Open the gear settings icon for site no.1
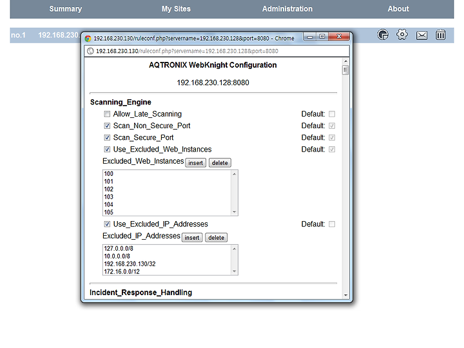The width and height of the screenshot is (464, 348). tap(402, 35)
